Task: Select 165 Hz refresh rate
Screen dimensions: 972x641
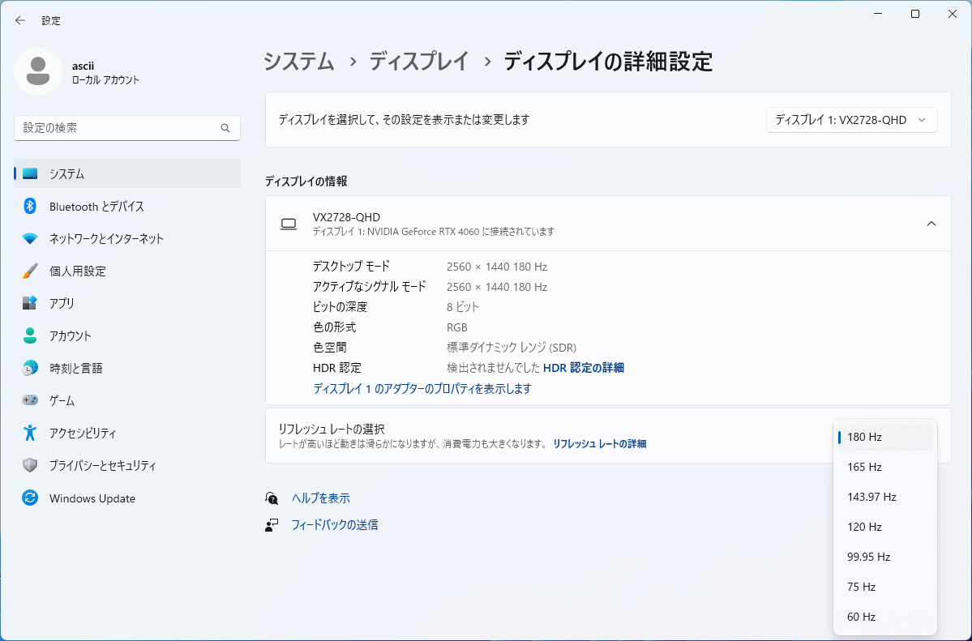Action: coord(864,467)
